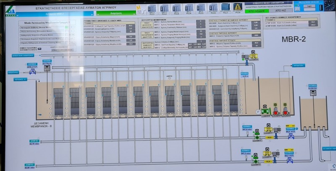Select the yellow blower motor above the tank

click(253, 54)
